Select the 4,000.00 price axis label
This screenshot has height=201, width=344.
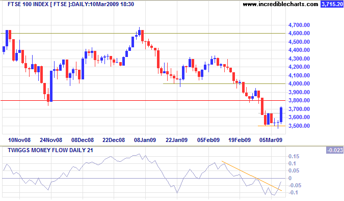coord(299,83)
